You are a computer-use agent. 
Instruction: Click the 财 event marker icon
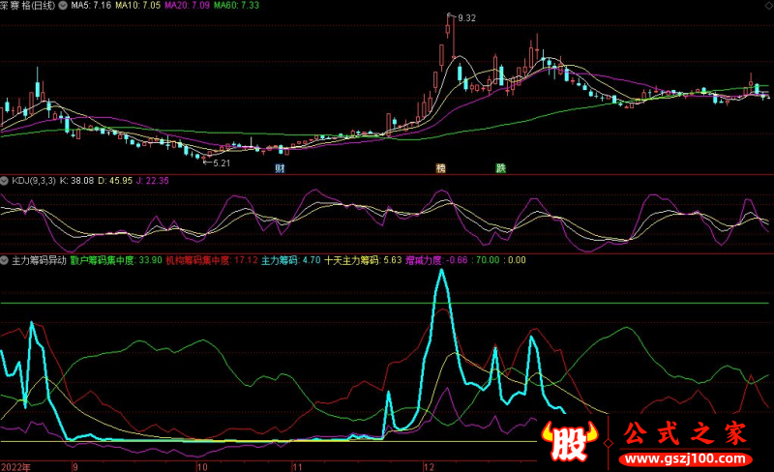click(280, 167)
